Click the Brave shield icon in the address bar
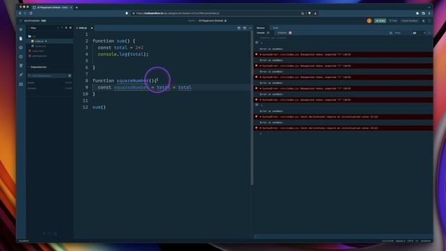This screenshot has height=251, width=446. (309, 13)
